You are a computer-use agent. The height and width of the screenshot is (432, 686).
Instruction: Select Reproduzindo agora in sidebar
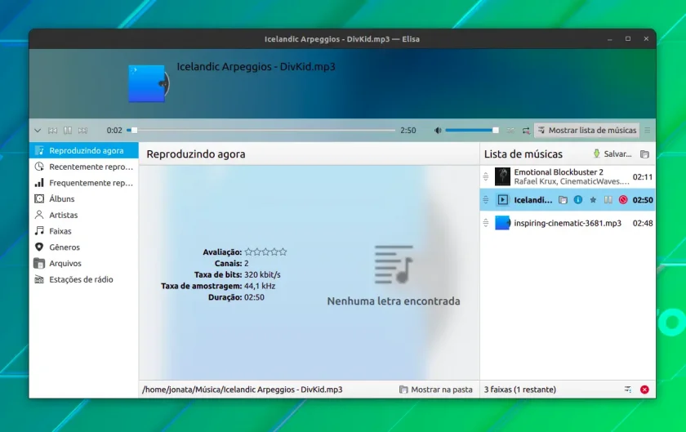[x=84, y=150]
